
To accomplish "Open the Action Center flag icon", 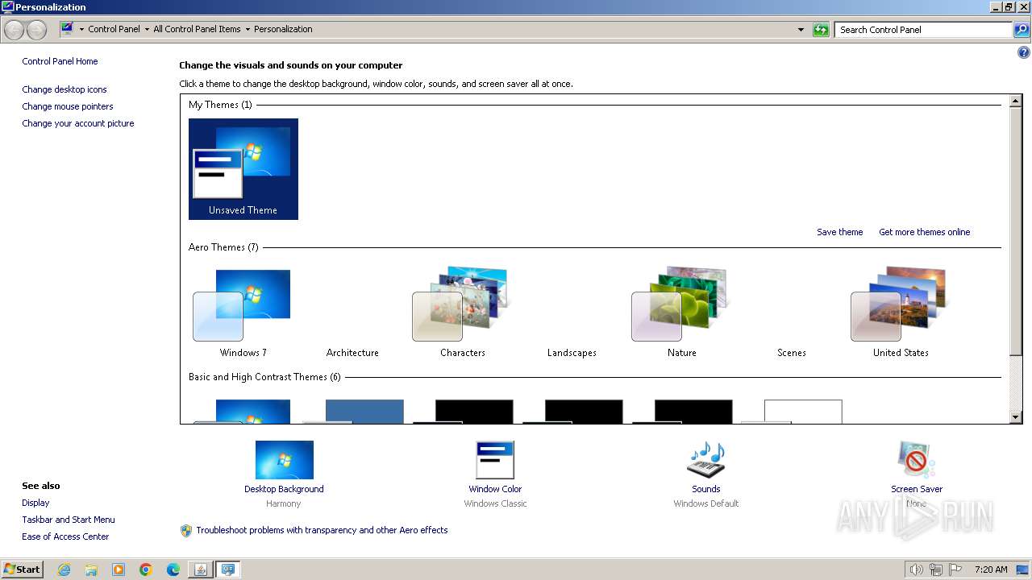I will [956, 570].
